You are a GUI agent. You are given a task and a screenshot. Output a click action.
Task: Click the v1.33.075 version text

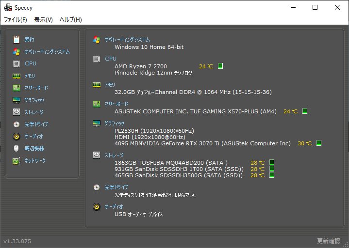[17, 241]
